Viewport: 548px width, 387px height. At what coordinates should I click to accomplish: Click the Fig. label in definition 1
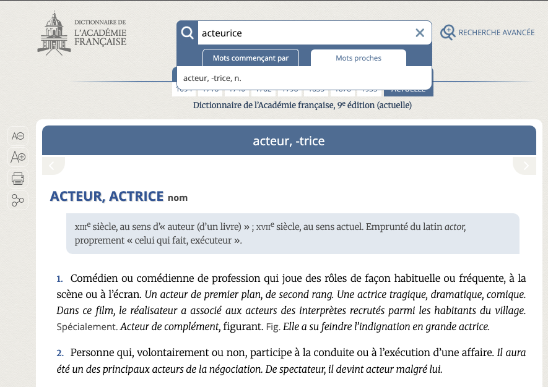pos(273,327)
